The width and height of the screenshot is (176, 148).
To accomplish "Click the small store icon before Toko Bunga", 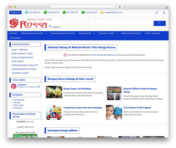I will tap(65, 55).
